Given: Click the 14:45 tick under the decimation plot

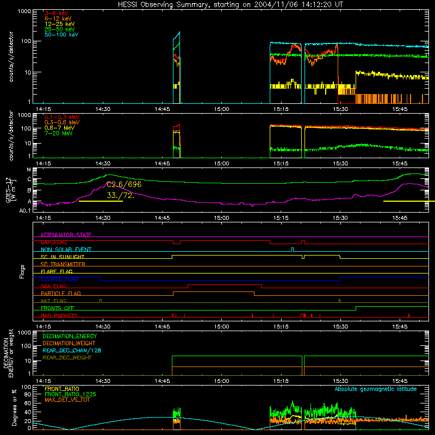Looking at the screenshot, I should pyautogui.click(x=162, y=381).
